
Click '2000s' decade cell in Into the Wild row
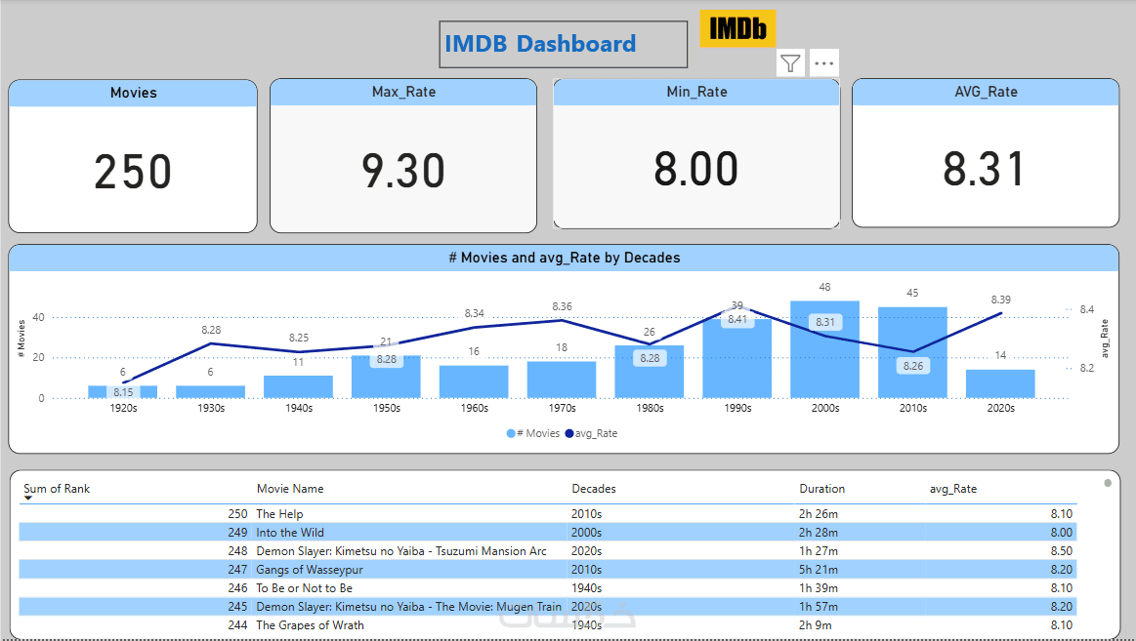586,533
